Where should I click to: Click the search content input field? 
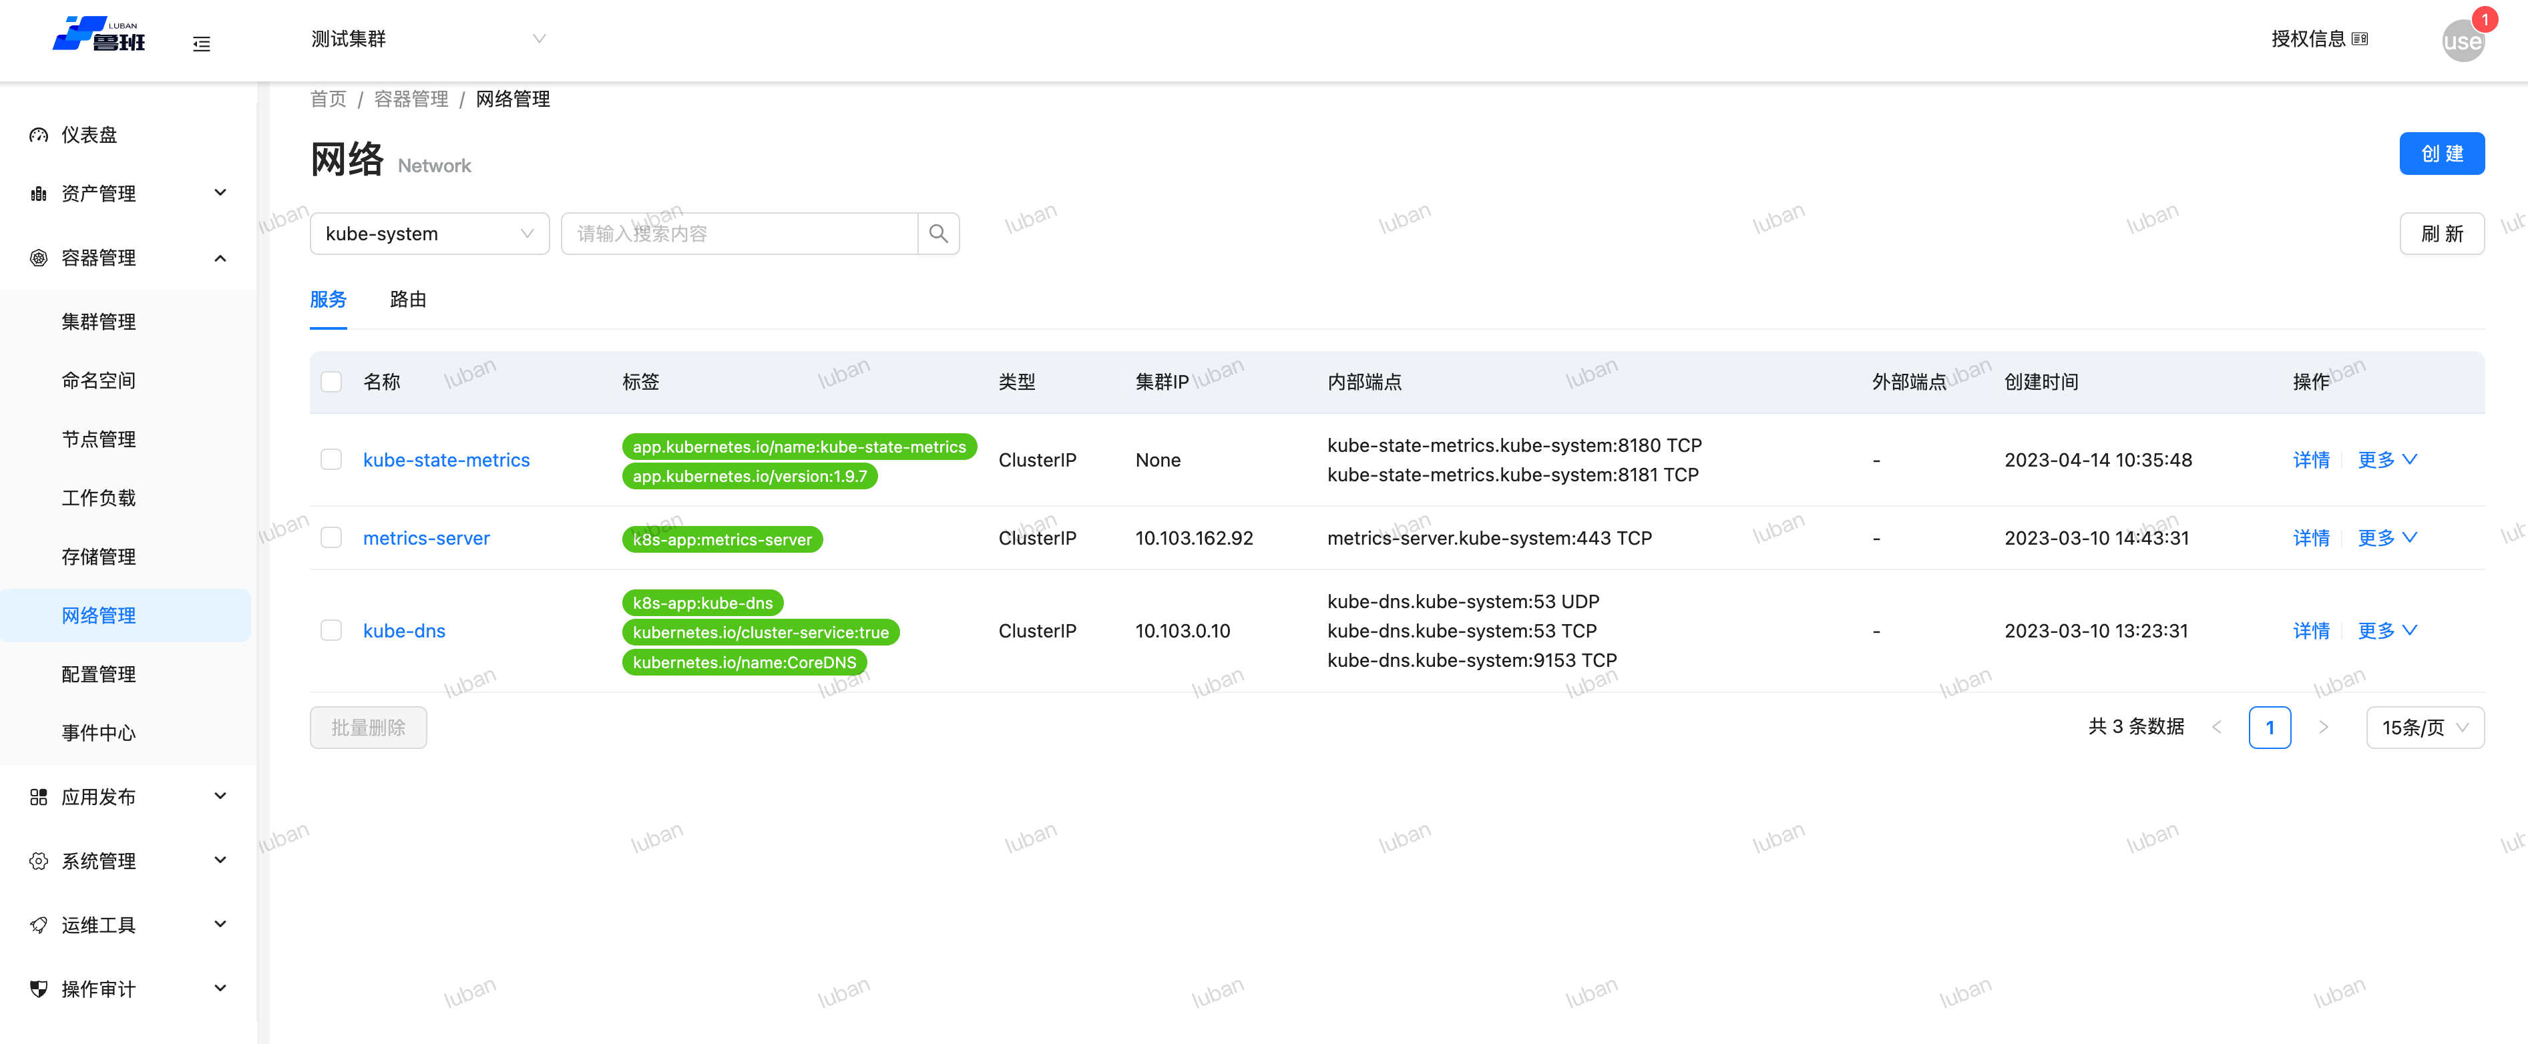[739, 234]
